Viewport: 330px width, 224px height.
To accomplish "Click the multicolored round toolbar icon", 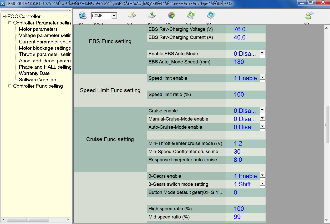I will [171, 16].
